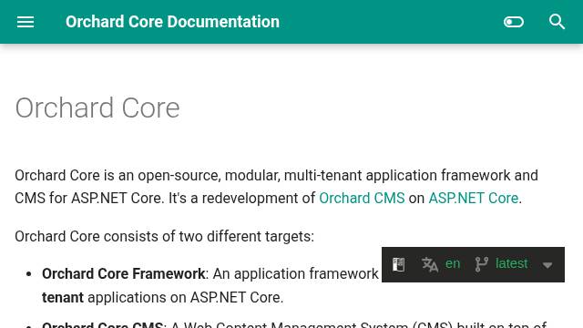Screen dimensions: 583x328
Task: Open the search magnifier icon
Action: pyautogui.click(x=557, y=22)
